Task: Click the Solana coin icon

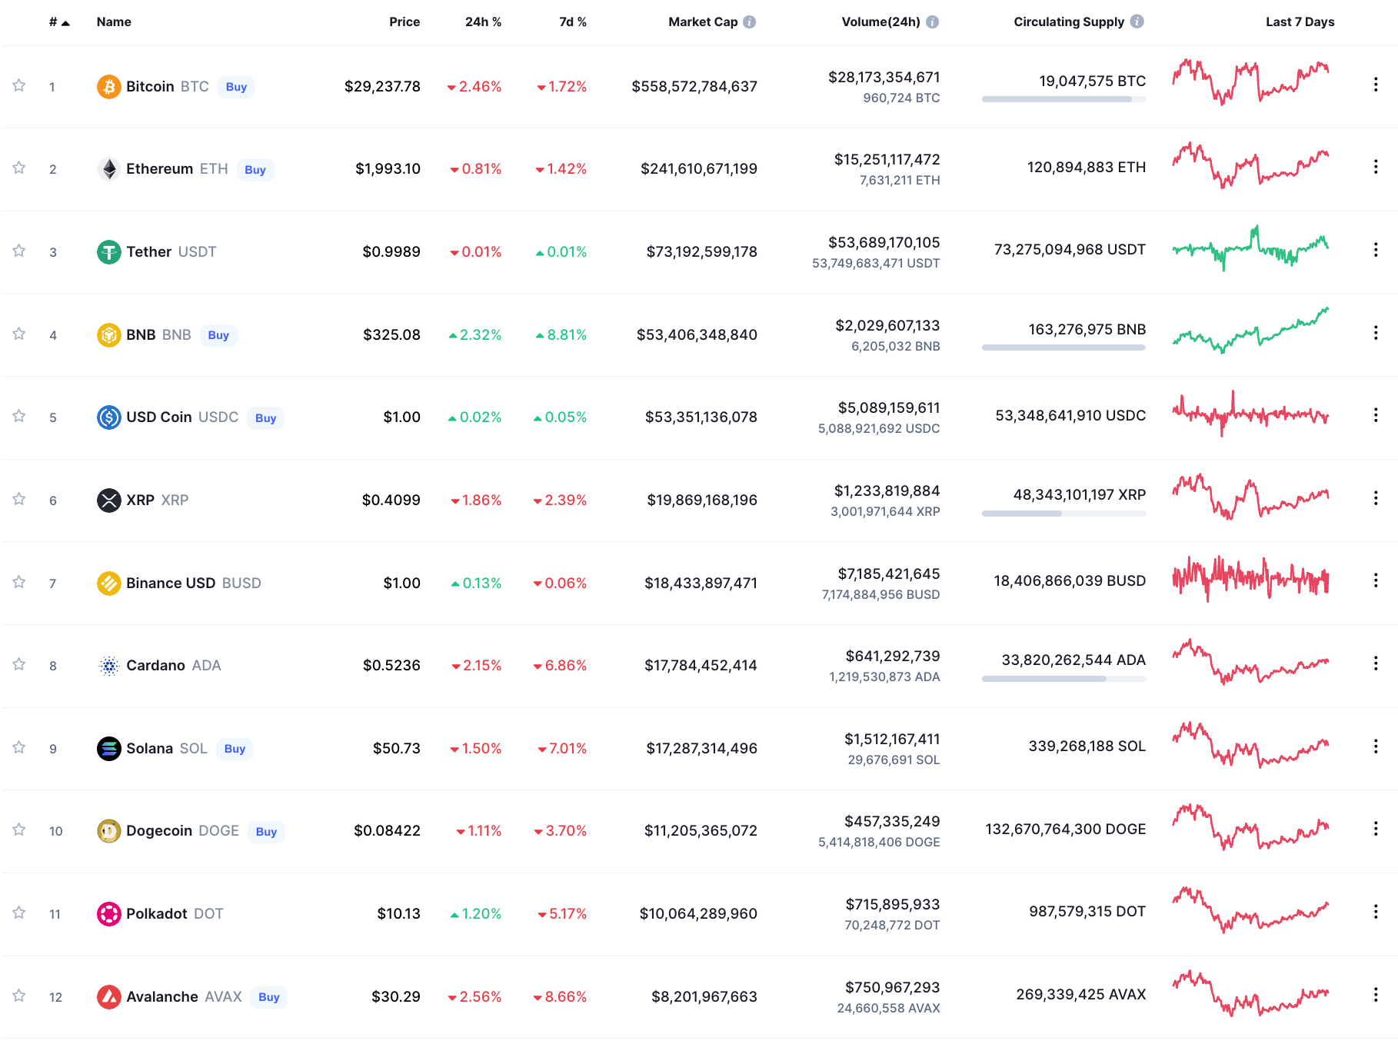Action: (x=110, y=748)
